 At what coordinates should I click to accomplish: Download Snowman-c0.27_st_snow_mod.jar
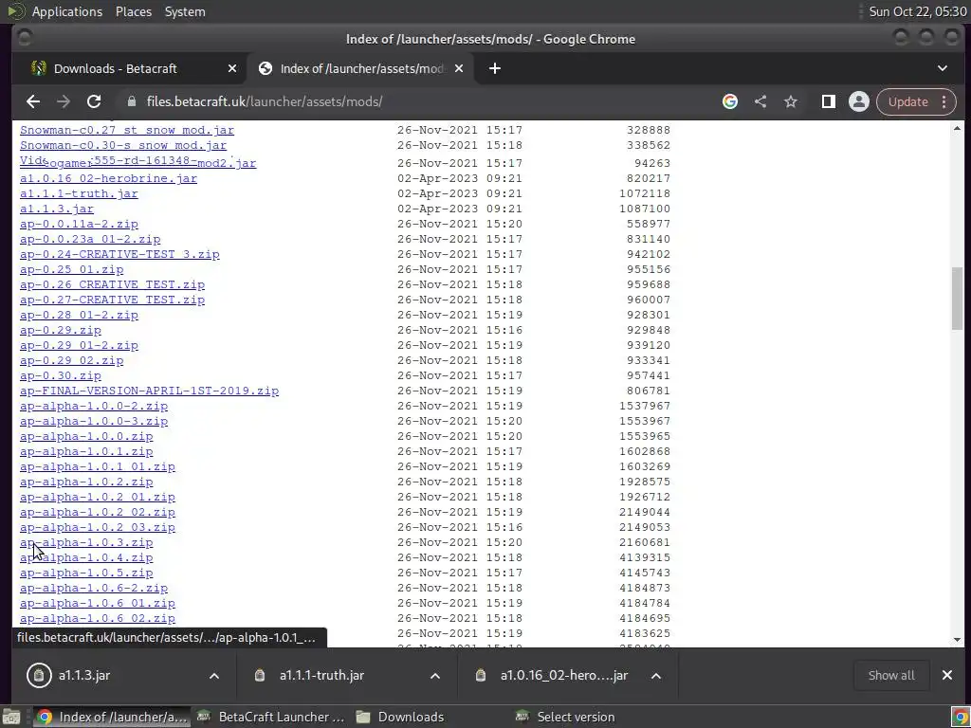tap(127, 130)
